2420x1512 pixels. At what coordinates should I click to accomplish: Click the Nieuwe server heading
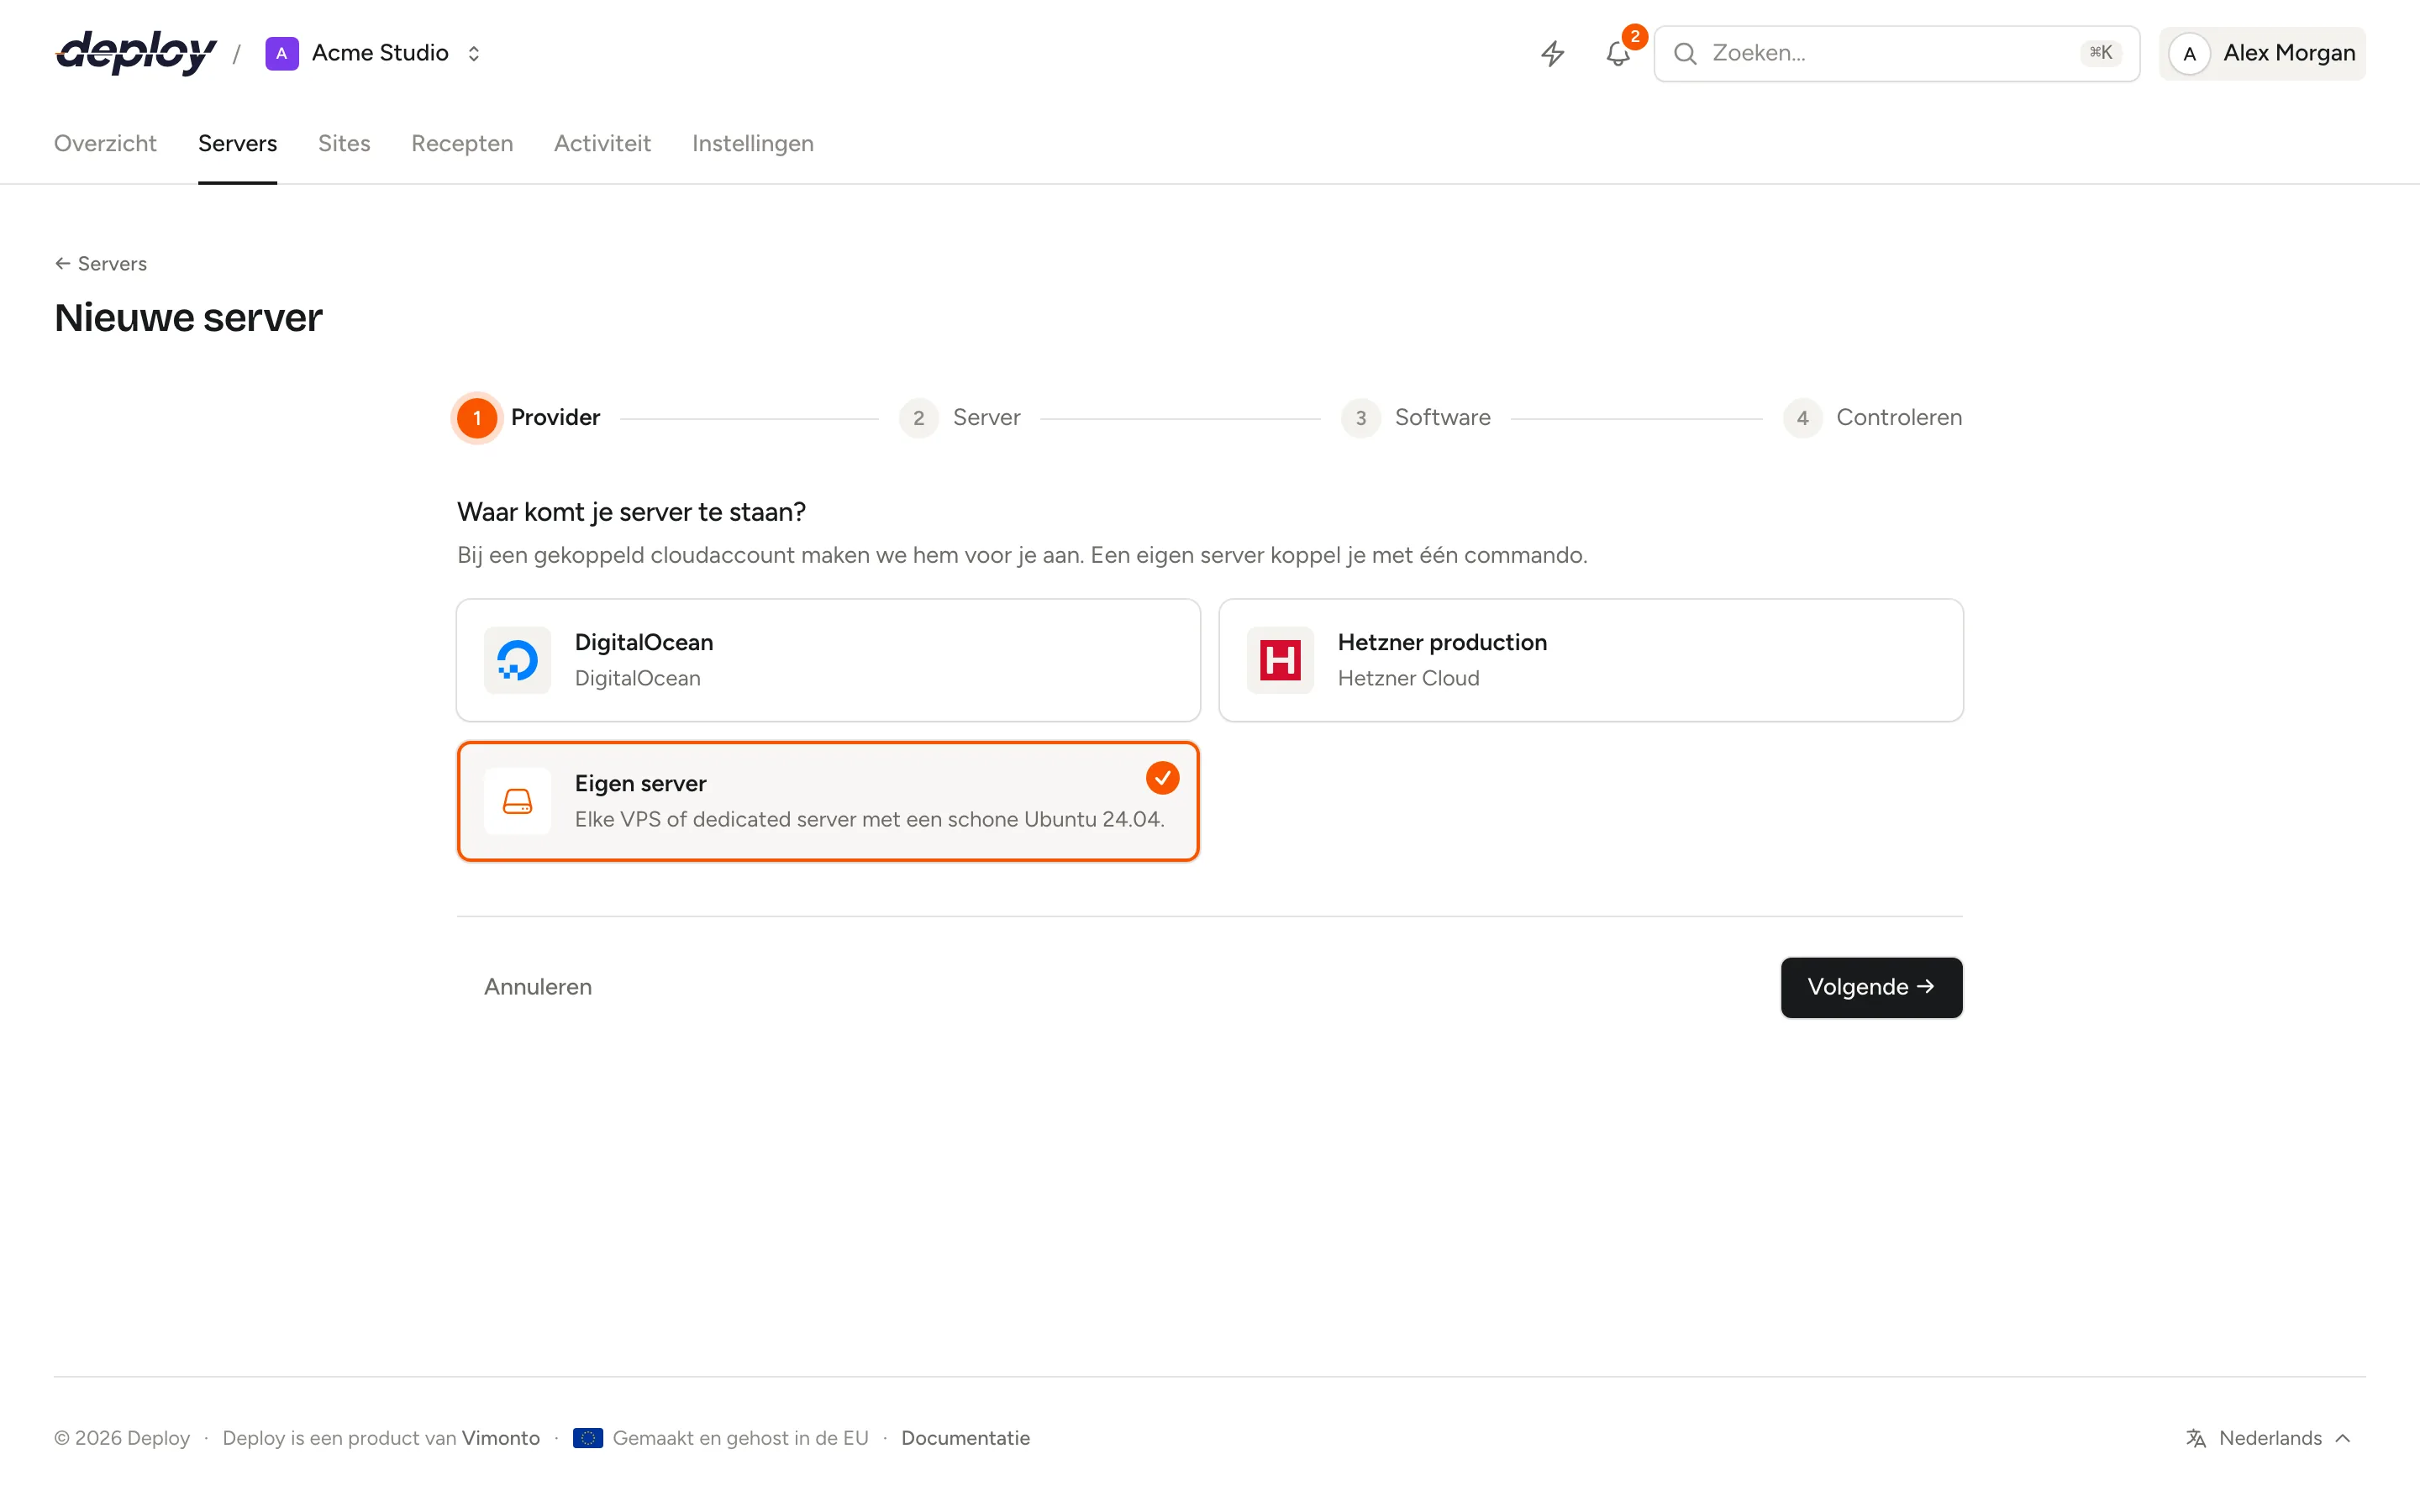[188, 318]
